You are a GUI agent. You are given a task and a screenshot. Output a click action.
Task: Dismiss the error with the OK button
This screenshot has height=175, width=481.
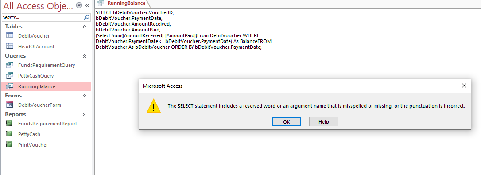click(287, 121)
